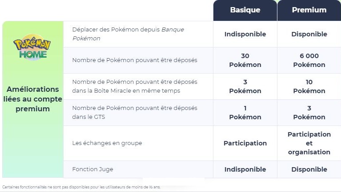Screen dimensions: 341x192
Task: Click Indisponible for Banque Pokémon transfer
Action: tap(245, 34)
